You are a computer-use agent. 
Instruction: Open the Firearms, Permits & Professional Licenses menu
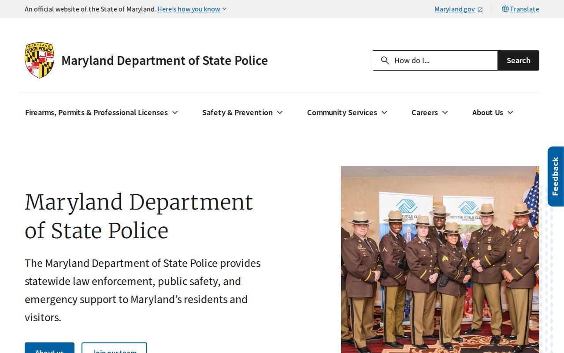[x=101, y=113]
